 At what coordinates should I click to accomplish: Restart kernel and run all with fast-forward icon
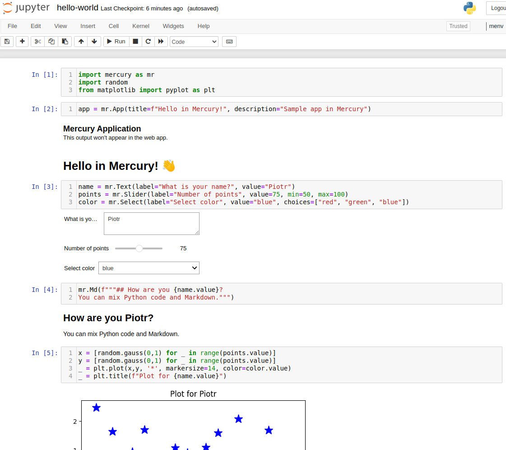point(161,42)
